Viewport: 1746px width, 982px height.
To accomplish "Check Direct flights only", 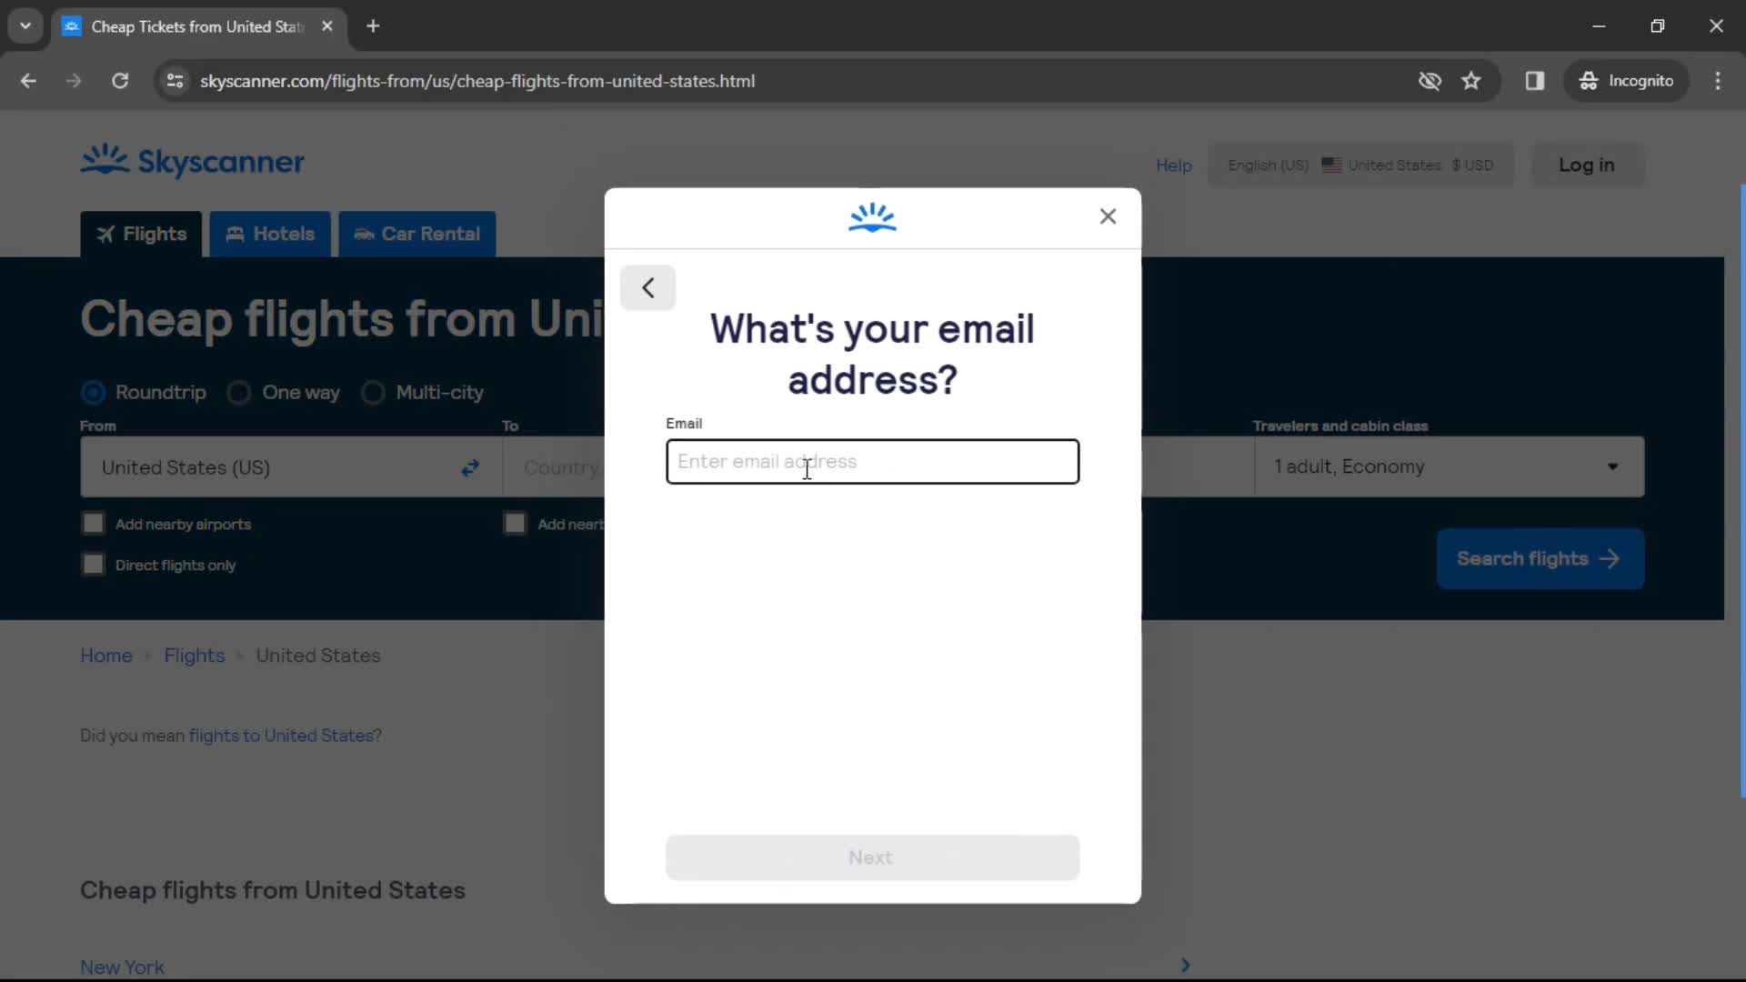I will pos(93,565).
